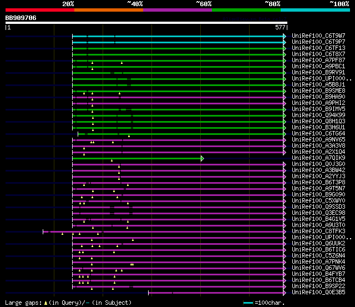Click the short purple Q0E3B5 alignment bar
The height and width of the screenshot is (307, 355).
[x=216, y=293]
